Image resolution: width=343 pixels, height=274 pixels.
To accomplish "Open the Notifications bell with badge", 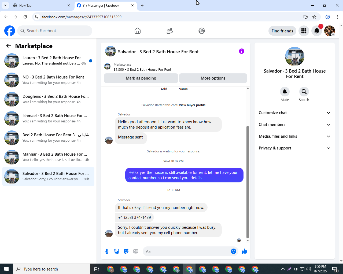I will coord(317,31).
